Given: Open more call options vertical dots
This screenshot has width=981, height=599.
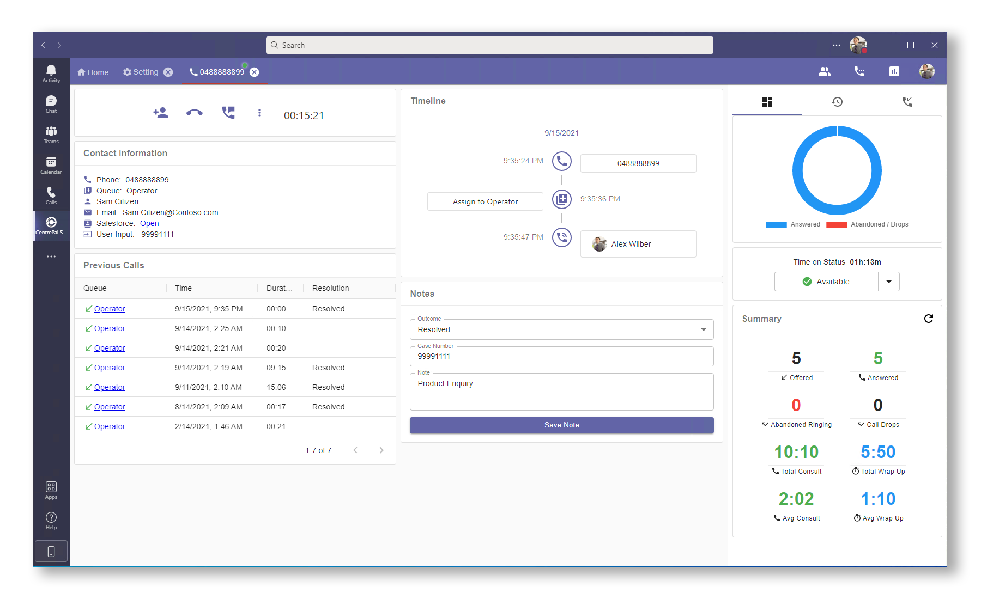Looking at the screenshot, I should tap(259, 113).
